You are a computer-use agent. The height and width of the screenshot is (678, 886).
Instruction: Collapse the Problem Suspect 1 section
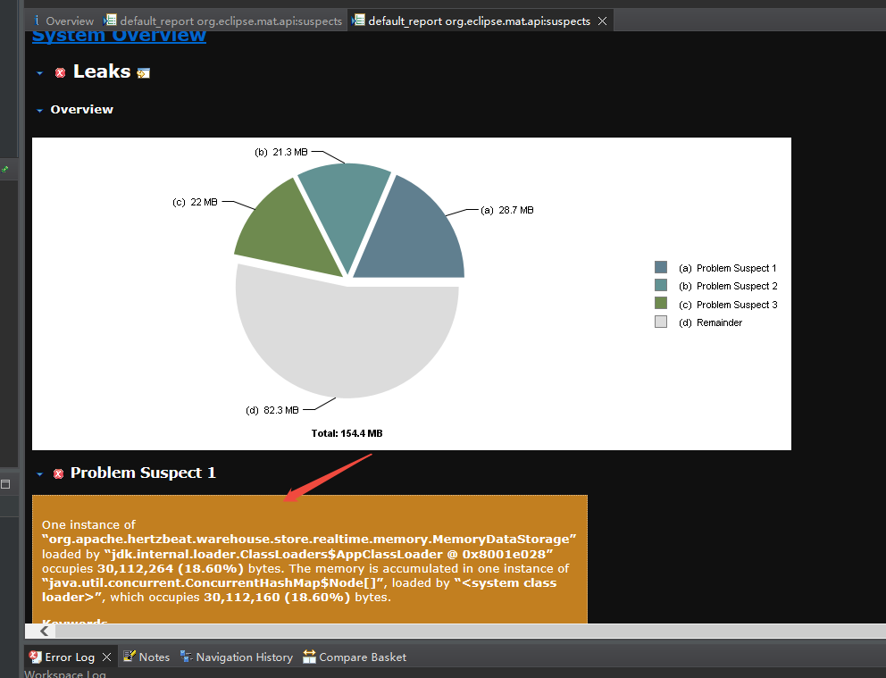click(39, 474)
